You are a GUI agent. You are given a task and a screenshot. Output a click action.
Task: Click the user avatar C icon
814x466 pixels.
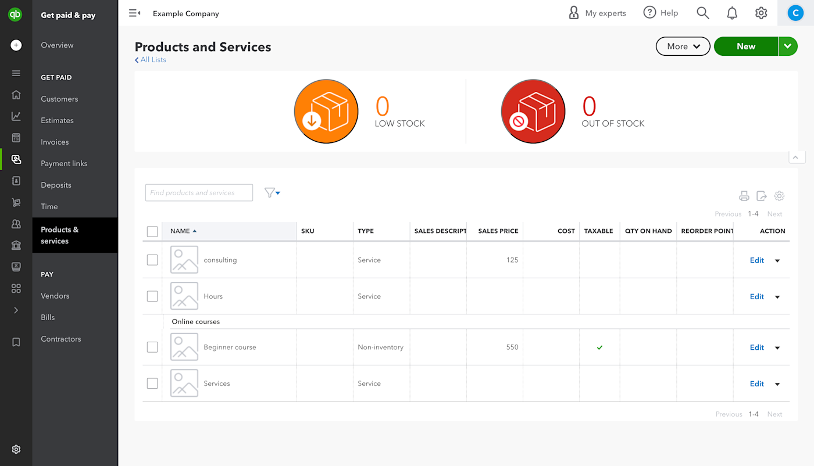[795, 13]
